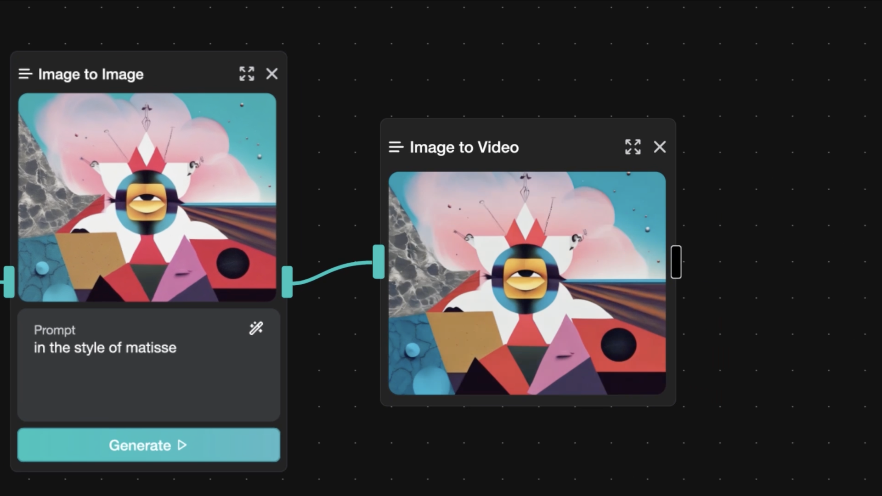Click the play arrow inside Generate
The width and height of the screenshot is (882, 496).
pos(182,445)
